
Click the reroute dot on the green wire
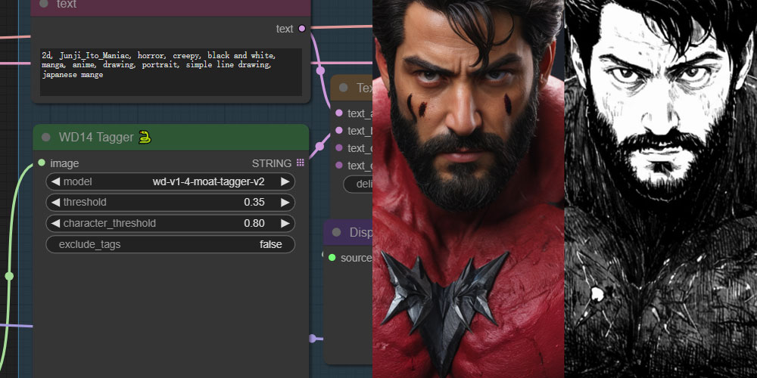coord(8,276)
